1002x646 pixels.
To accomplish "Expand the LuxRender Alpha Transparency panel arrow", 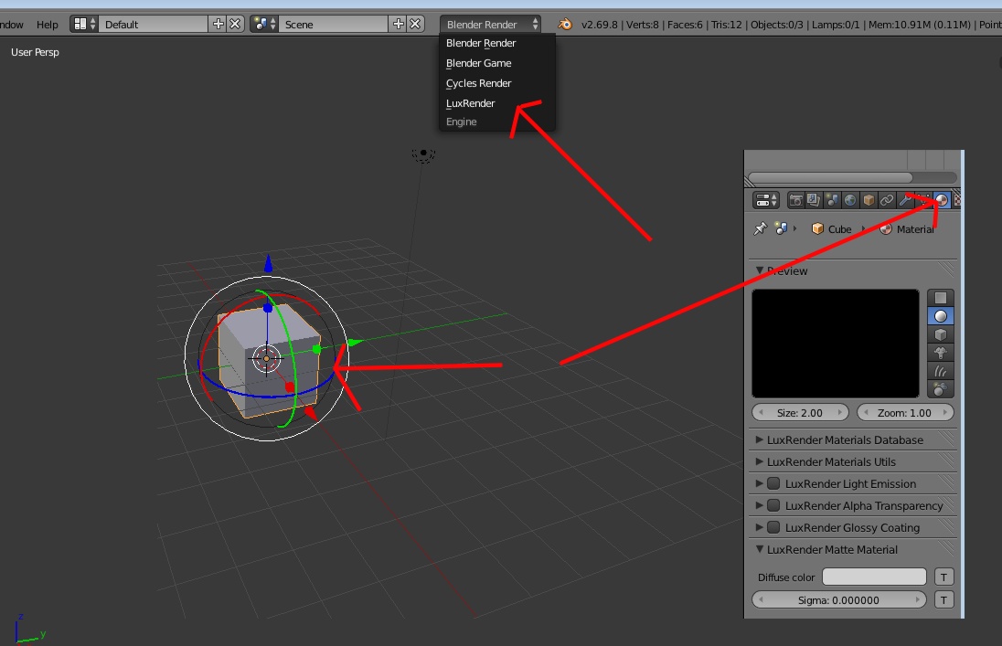I will coord(759,505).
